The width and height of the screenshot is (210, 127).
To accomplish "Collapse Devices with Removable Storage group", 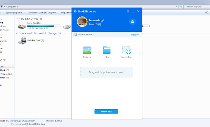I will click(17, 33).
